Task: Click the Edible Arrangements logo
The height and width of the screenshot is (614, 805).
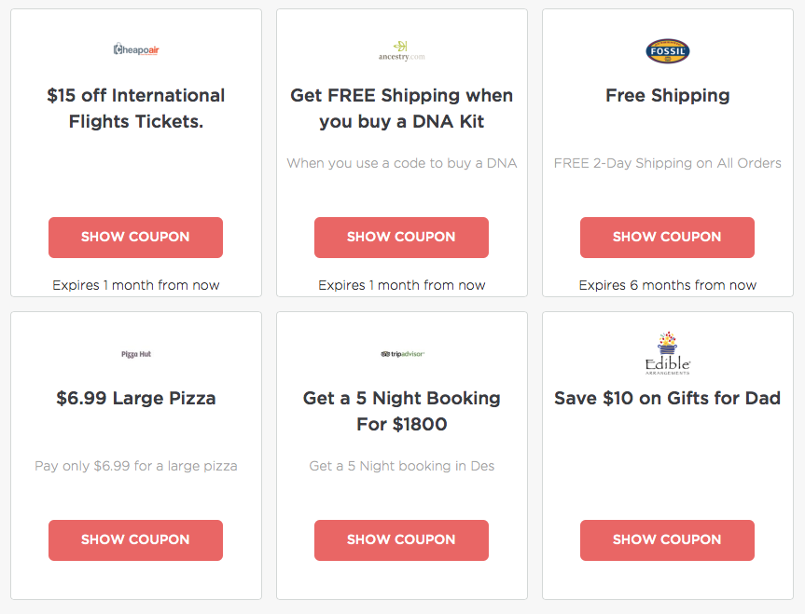Action: pyautogui.click(x=667, y=353)
